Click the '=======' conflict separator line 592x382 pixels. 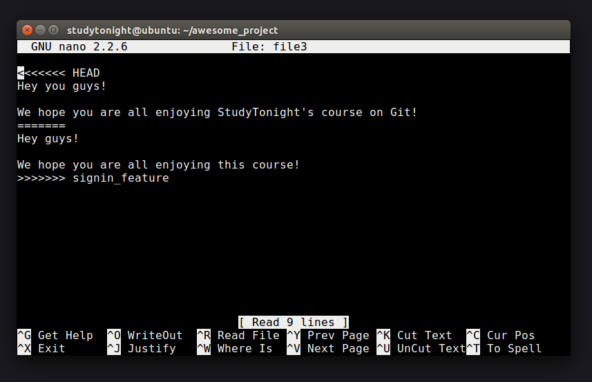41,125
